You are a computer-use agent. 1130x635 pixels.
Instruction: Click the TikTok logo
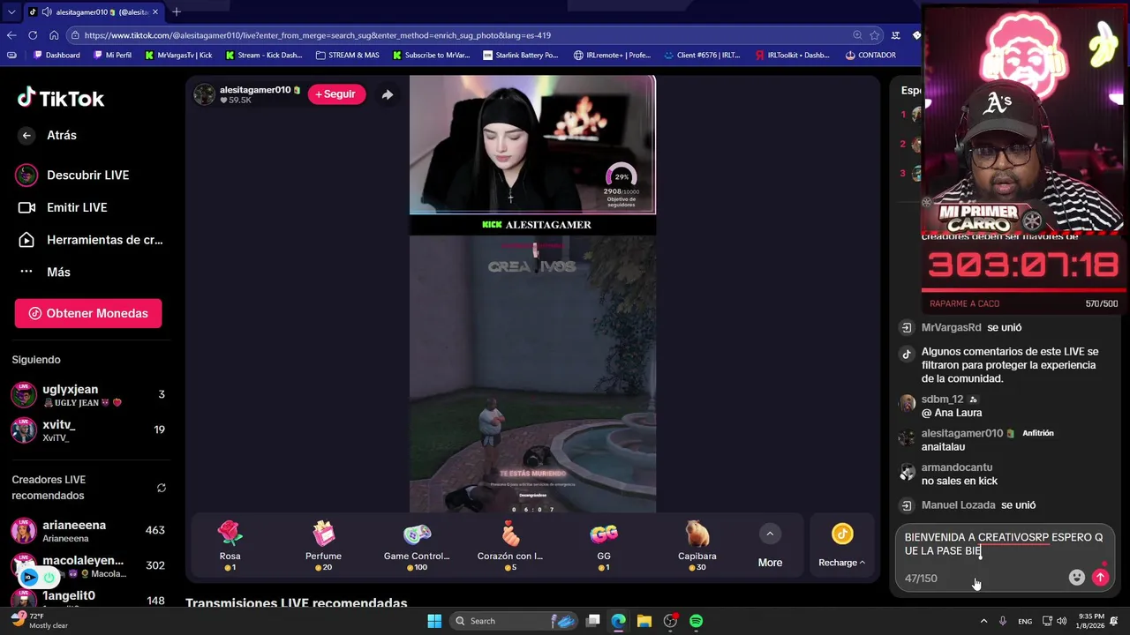61,98
